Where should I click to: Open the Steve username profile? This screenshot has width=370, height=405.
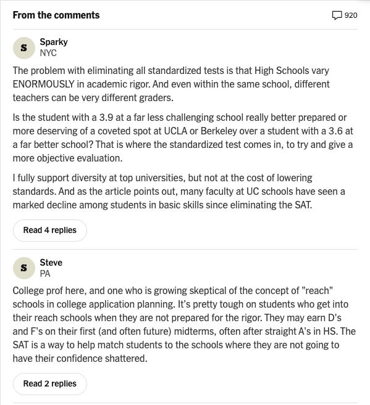(51, 263)
